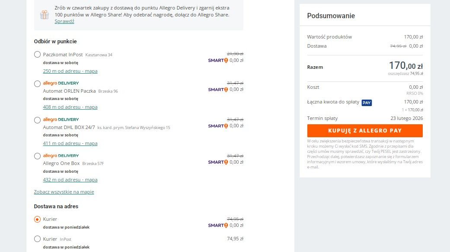
Task: Click SMART! badge beside Allegro One Box price
Action: (218, 162)
